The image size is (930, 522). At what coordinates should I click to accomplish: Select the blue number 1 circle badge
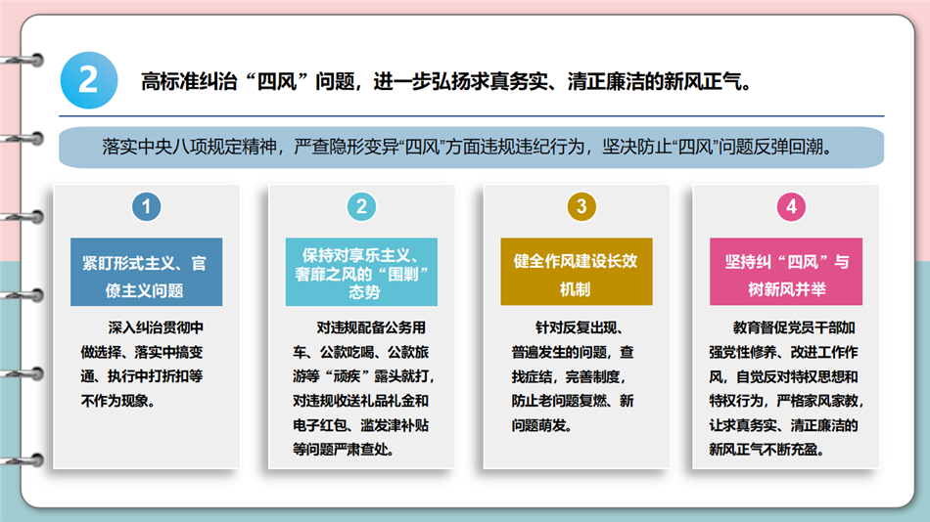[146, 206]
